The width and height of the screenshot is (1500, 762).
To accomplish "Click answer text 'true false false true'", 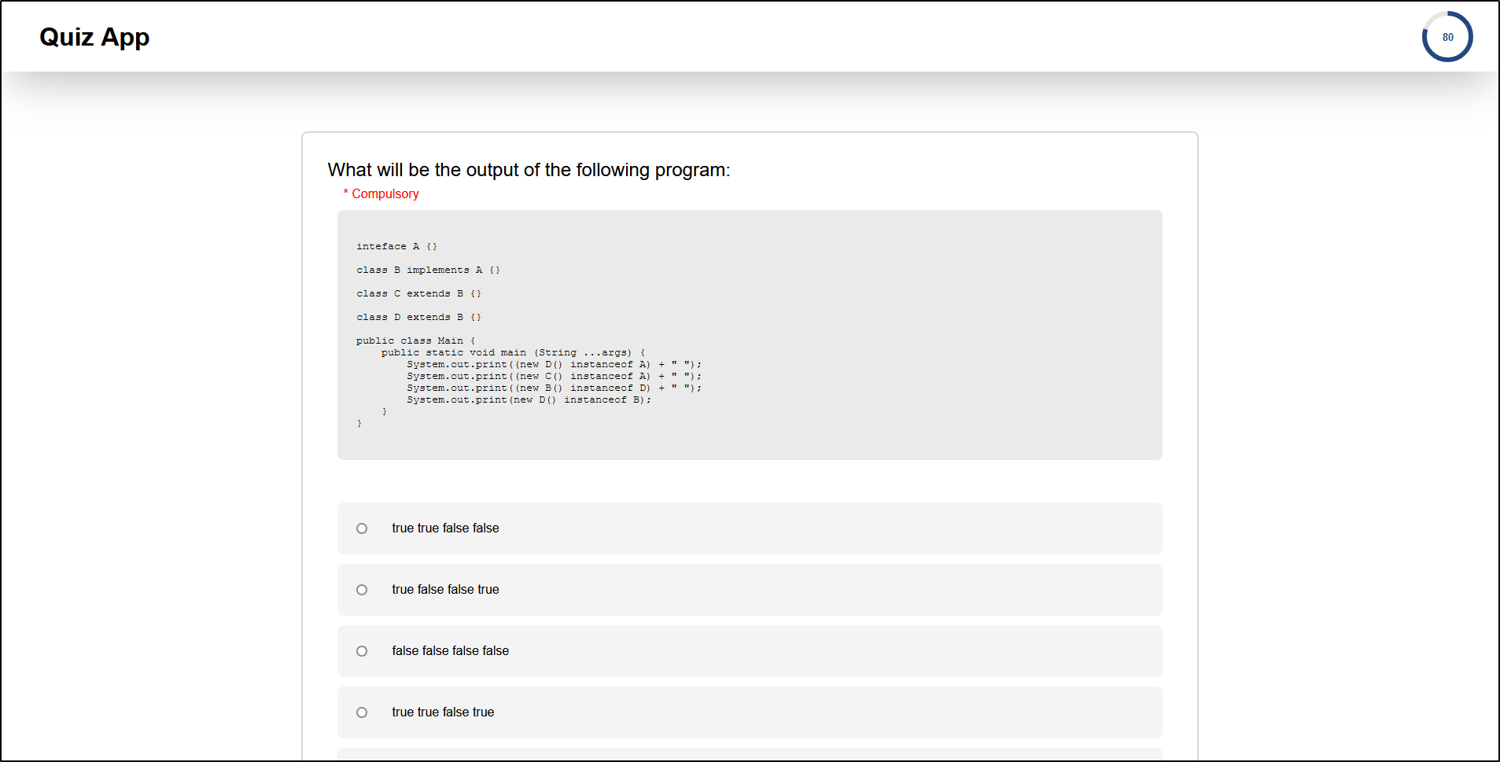I will coord(445,590).
